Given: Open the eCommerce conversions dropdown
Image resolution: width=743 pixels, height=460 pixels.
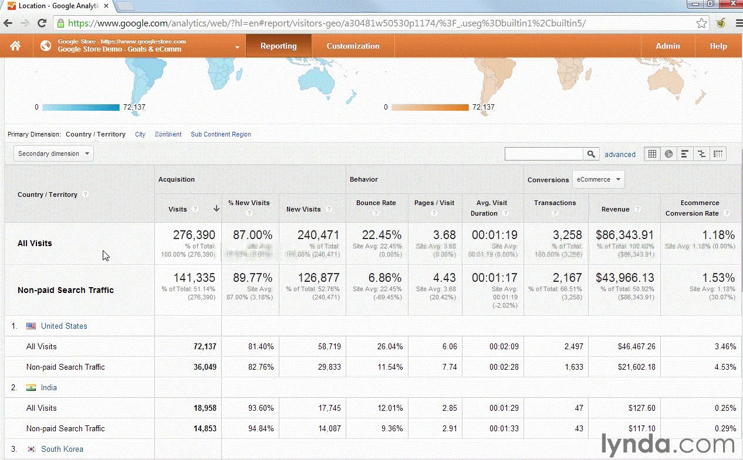Looking at the screenshot, I should [x=598, y=179].
